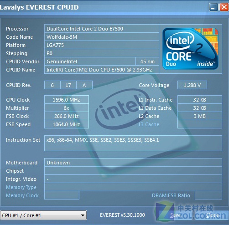Click the Save button
229x225 pixels.
tap(175, 215)
